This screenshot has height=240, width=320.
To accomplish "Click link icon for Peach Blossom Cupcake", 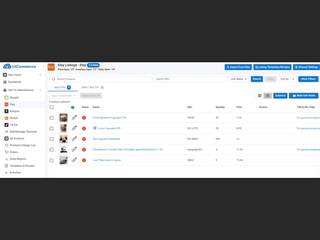I will tap(74, 118).
